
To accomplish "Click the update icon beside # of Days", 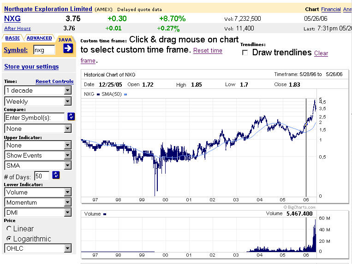I will click(56, 175).
